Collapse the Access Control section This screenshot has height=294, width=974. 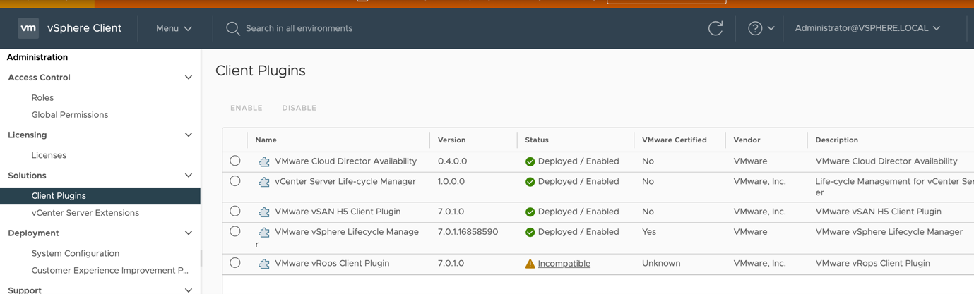[188, 78]
